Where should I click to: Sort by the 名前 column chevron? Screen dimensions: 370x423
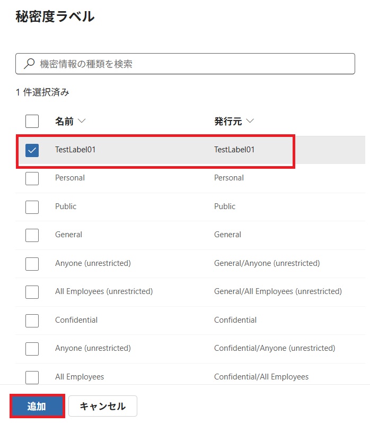point(82,122)
